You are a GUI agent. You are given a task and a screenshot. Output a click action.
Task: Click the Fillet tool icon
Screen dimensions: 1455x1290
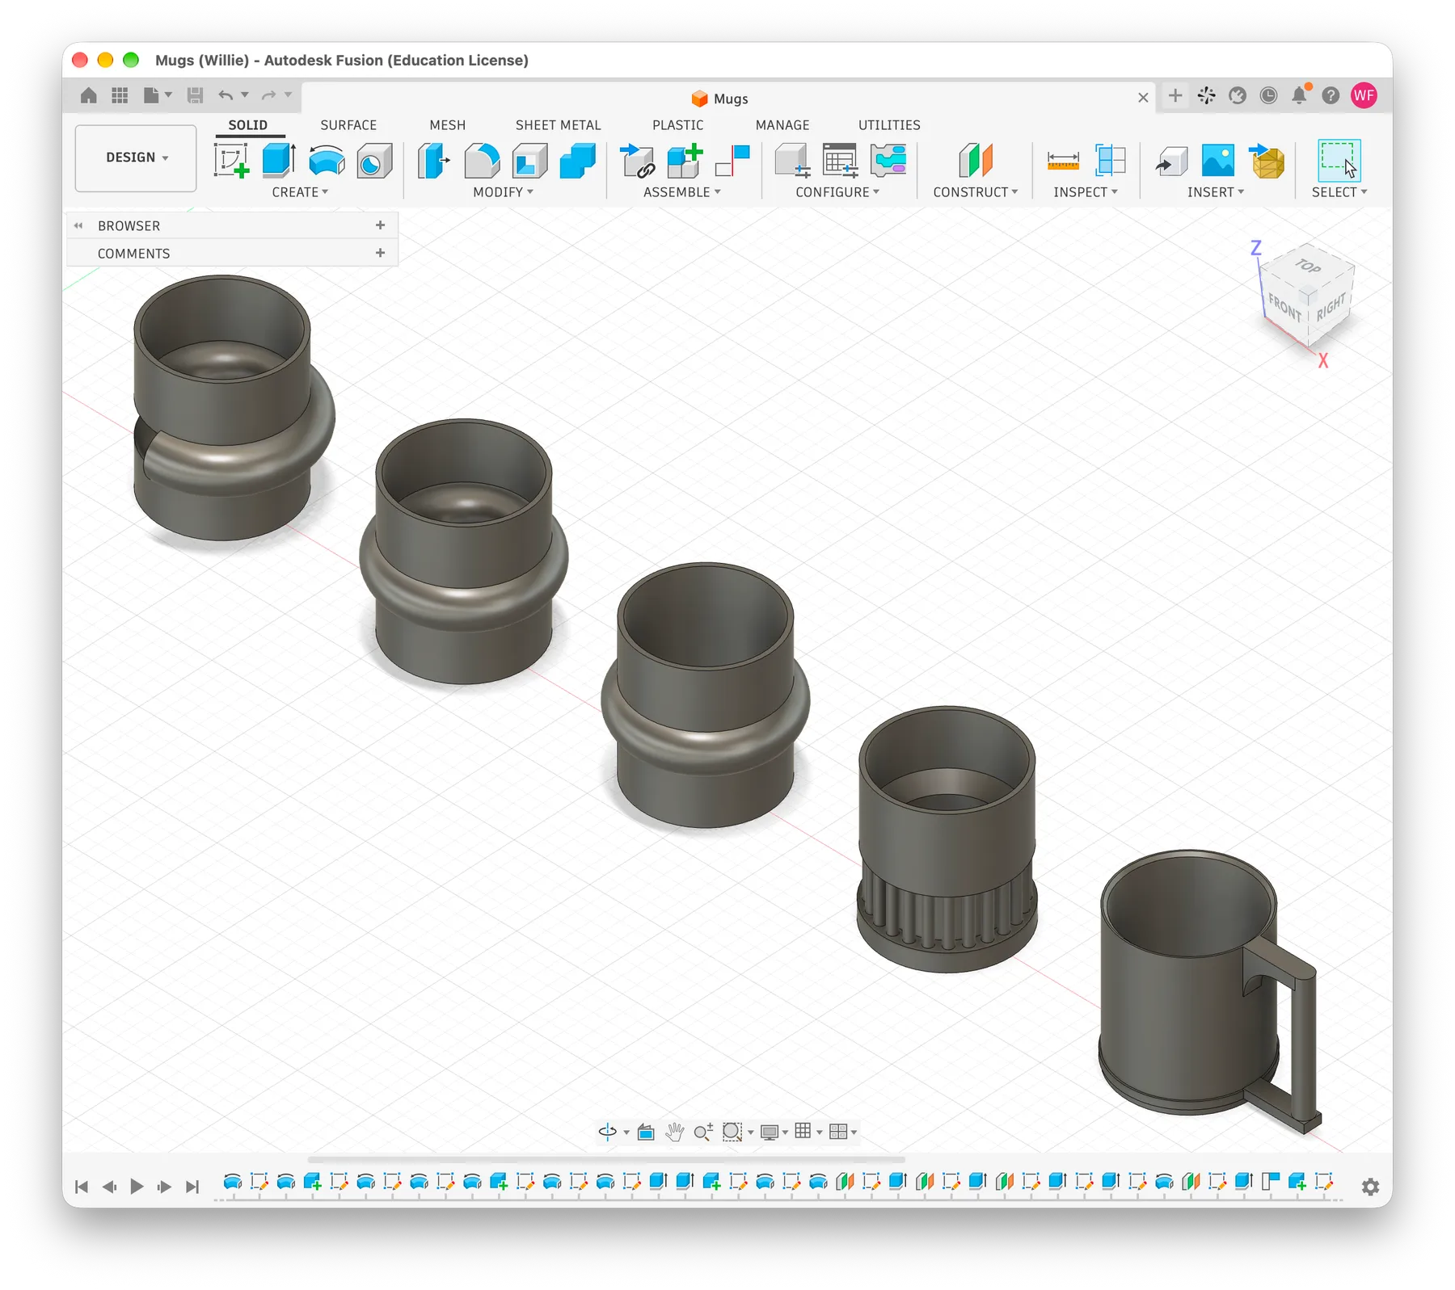[482, 160]
